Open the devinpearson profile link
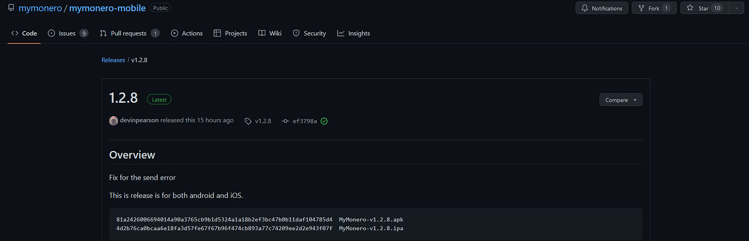The width and height of the screenshot is (749, 241). click(139, 120)
